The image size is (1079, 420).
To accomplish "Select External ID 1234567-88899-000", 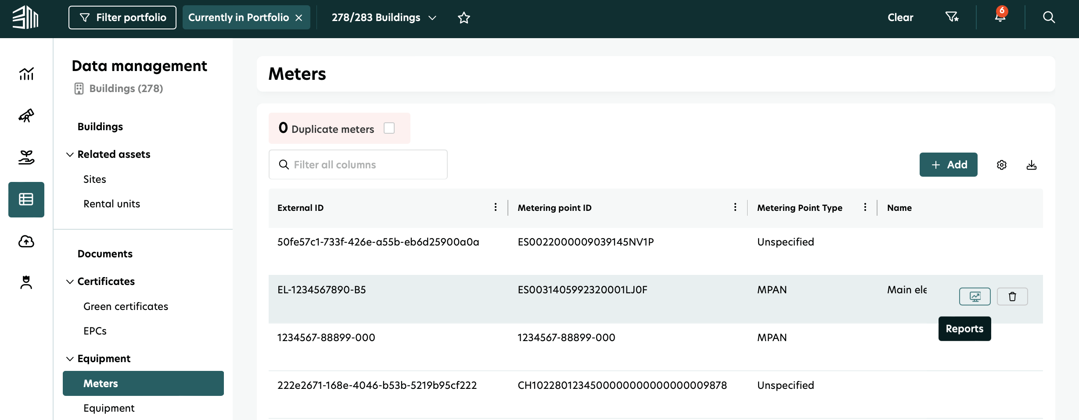I will (x=326, y=338).
